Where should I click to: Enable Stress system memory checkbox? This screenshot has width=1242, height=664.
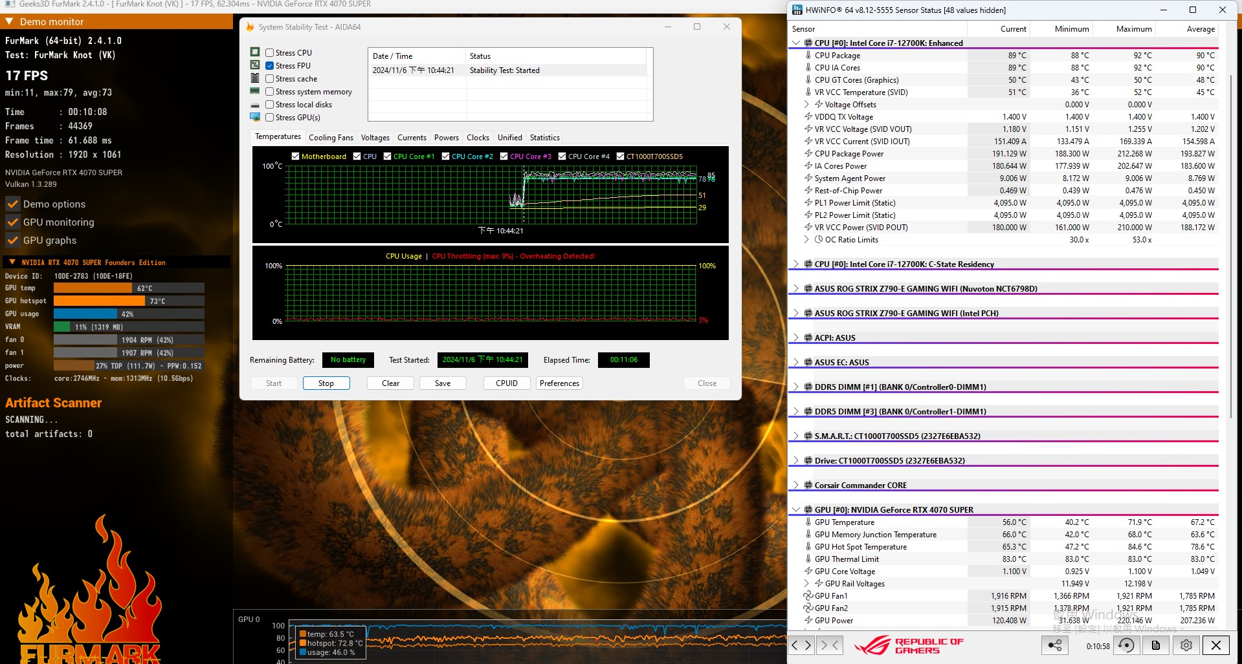[x=270, y=91]
